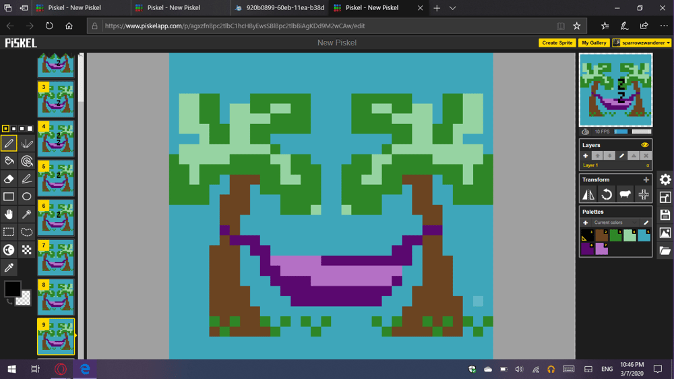Select the Pen tool
The image size is (674, 379).
[9, 143]
